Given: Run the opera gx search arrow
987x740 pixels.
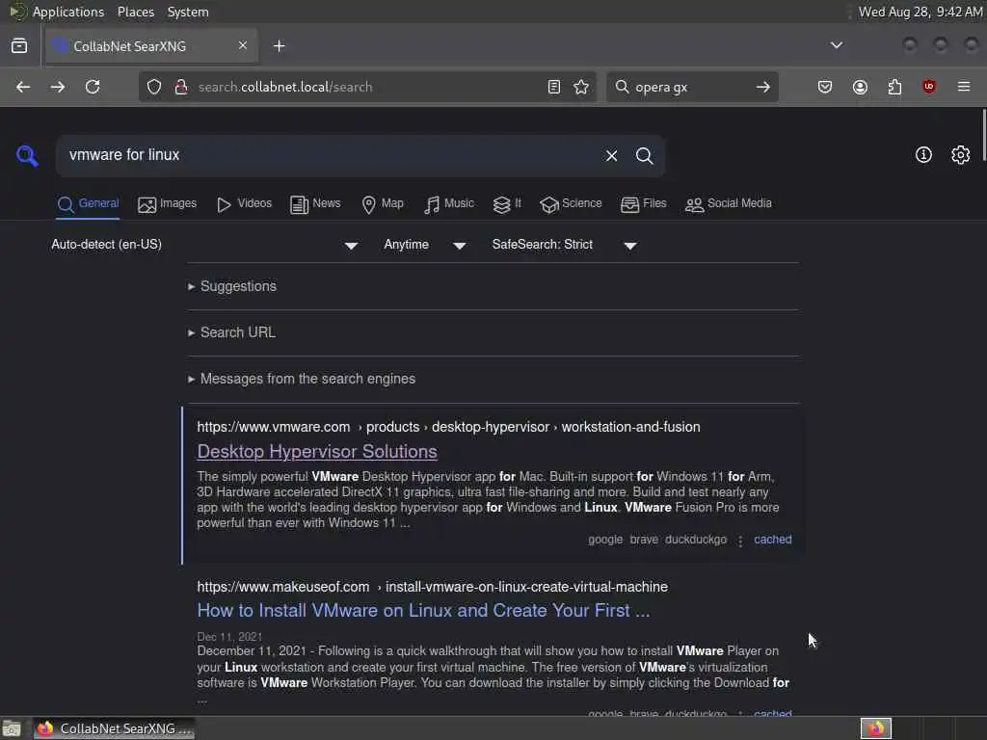Looking at the screenshot, I should tap(763, 87).
